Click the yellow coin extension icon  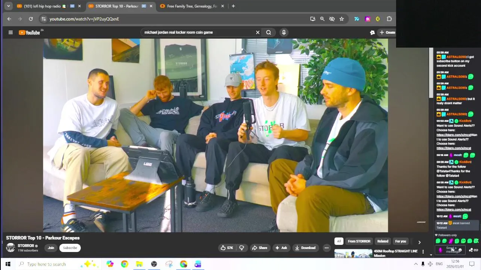[x=378, y=19]
